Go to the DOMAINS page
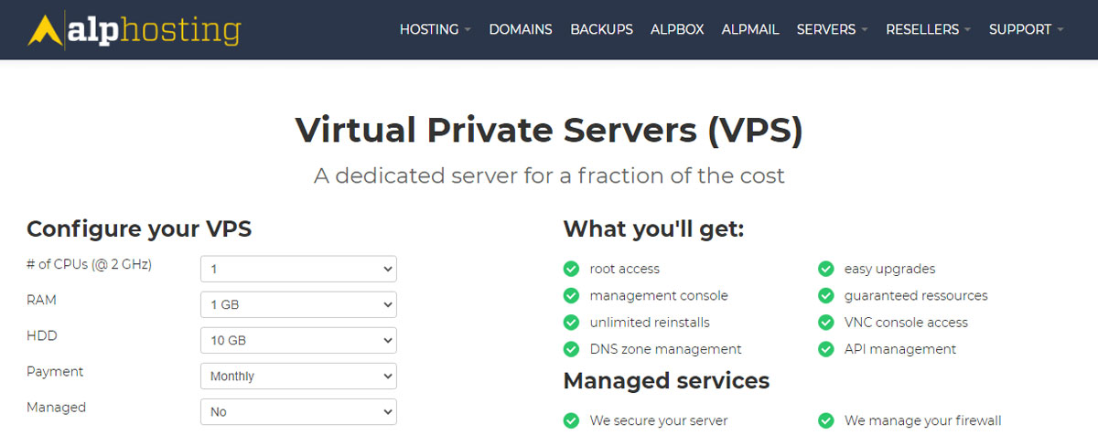This screenshot has height=435, width=1098. 521,29
